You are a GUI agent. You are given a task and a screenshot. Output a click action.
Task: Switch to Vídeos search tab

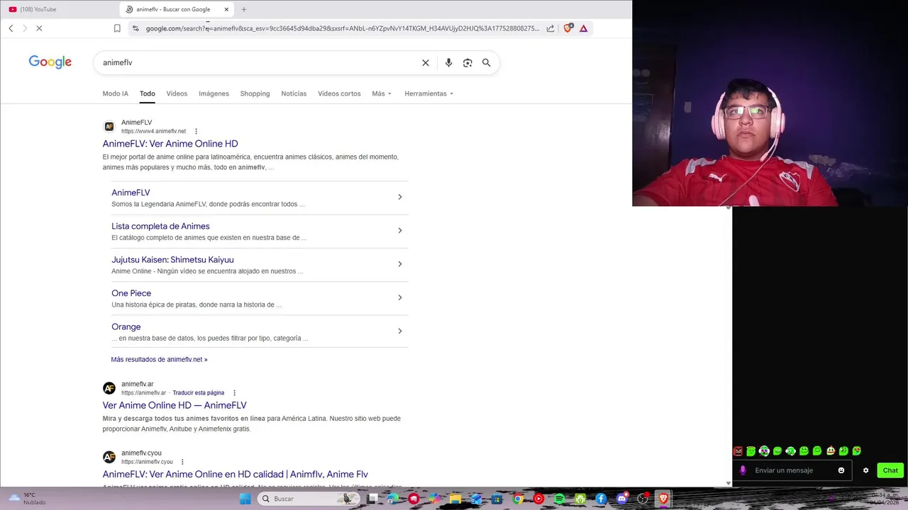[177, 93]
